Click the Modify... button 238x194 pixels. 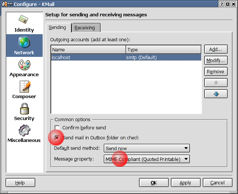click(x=216, y=61)
